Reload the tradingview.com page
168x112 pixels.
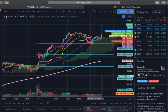(118, 3)
